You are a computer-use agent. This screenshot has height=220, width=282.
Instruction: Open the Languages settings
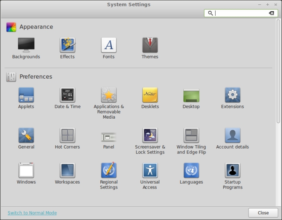tap(191, 173)
